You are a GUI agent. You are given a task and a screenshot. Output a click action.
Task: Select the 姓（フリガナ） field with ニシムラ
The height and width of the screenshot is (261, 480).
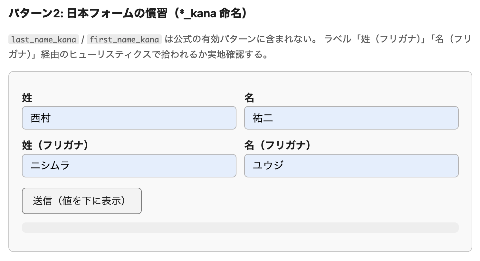pyautogui.click(x=129, y=166)
